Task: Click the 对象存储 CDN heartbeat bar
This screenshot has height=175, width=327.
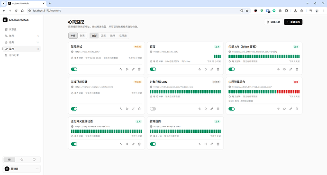Action: 185,92
